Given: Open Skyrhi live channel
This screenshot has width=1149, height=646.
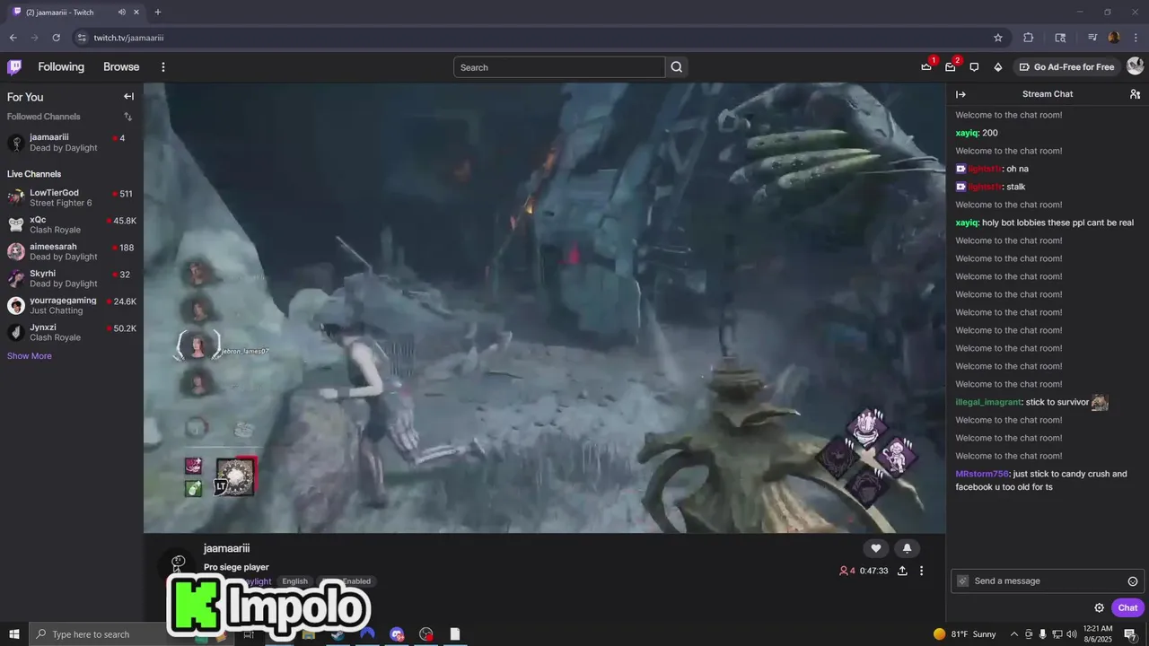Looking at the screenshot, I should [72, 279].
